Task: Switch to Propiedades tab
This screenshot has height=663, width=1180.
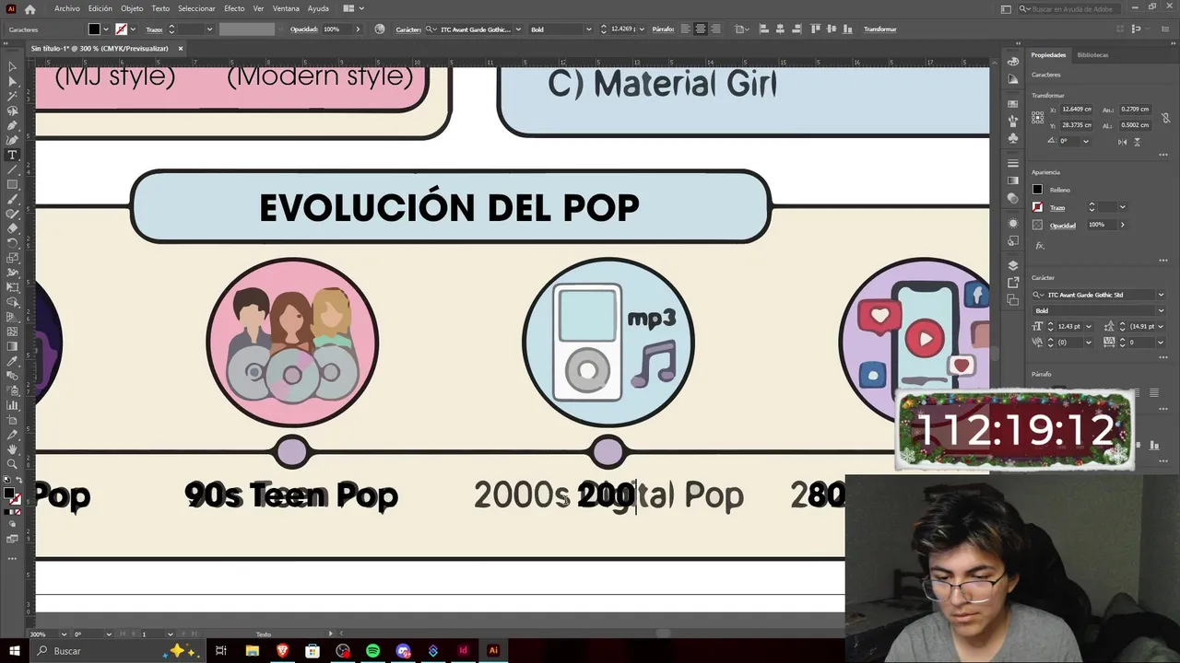Action: tap(1048, 55)
